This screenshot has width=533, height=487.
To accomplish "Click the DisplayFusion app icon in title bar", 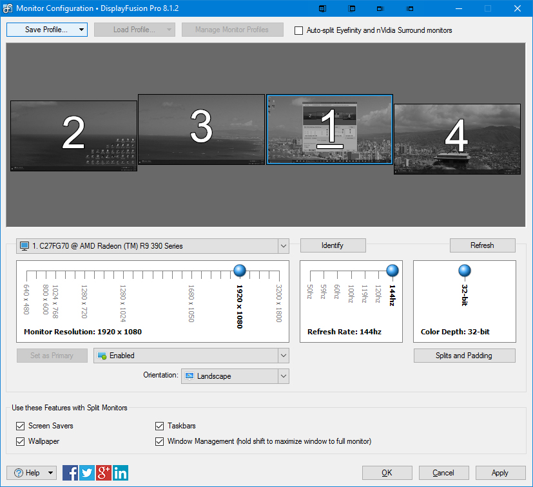I will pyautogui.click(x=8, y=8).
